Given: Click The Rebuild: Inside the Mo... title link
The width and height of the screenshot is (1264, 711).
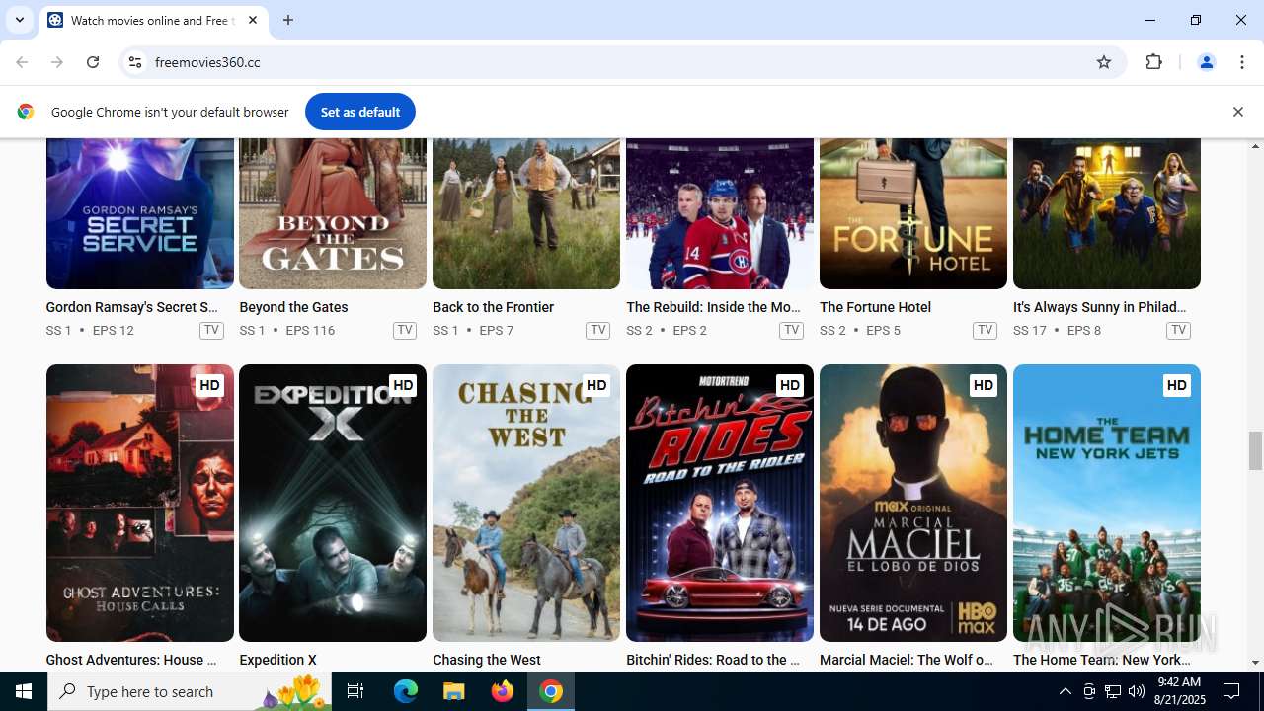Looking at the screenshot, I should [x=713, y=307].
